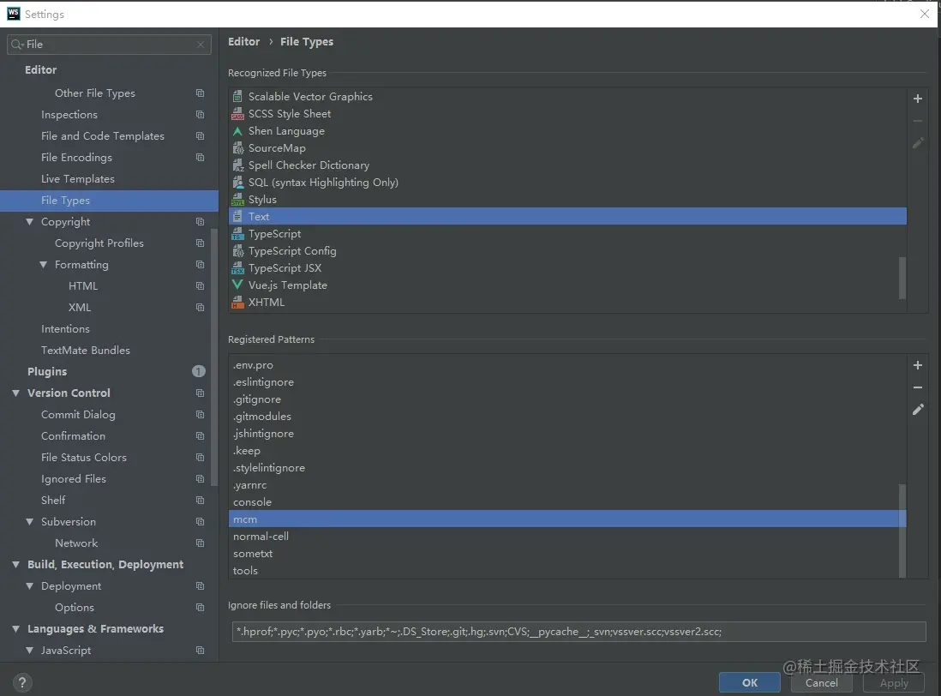Remove the selected registered pattern
Viewport: 941px width, 696px height.
(918, 387)
